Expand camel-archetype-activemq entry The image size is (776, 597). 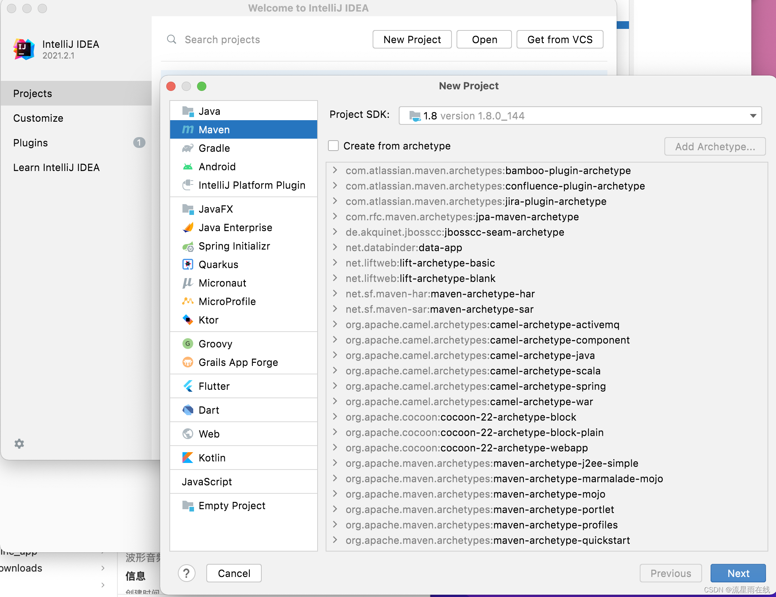[335, 324]
